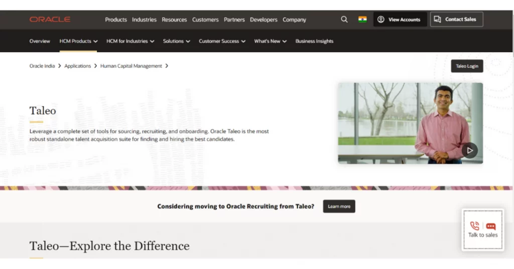Click the Talk to sales chat bubble icon
The width and height of the screenshot is (514, 269).
tap(491, 226)
